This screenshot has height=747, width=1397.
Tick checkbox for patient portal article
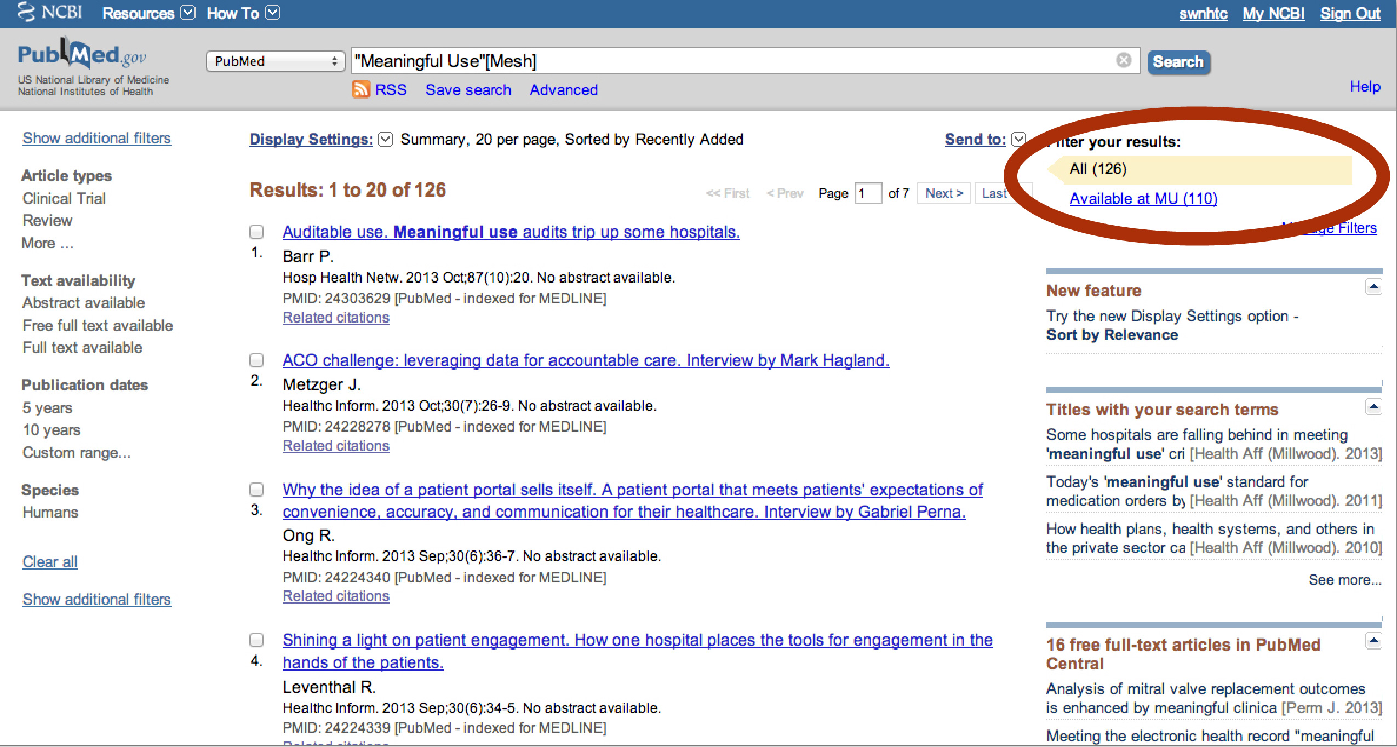(256, 489)
